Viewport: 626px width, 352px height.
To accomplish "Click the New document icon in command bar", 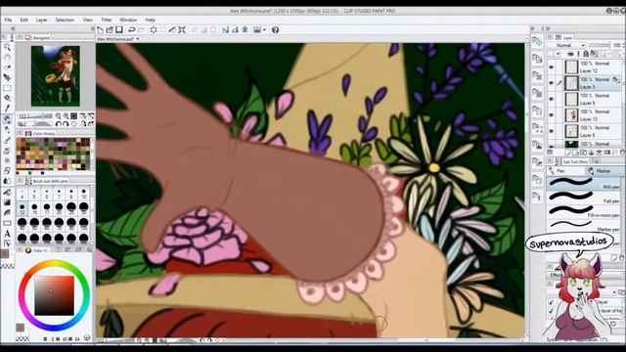I will pos(100,30).
